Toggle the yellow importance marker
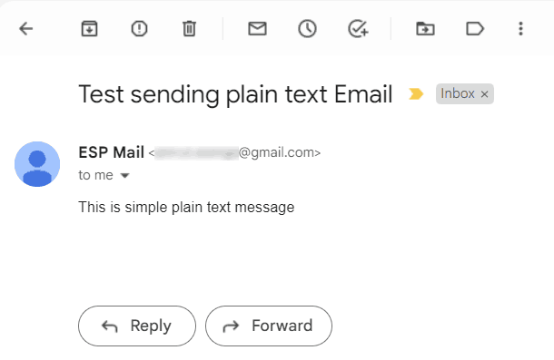The height and width of the screenshot is (360, 554). (416, 94)
